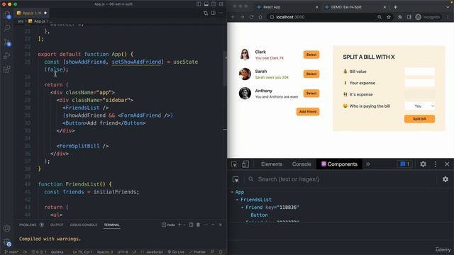Click the Split bill button
The height and width of the screenshot is (255, 454).
pyautogui.click(x=419, y=119)
